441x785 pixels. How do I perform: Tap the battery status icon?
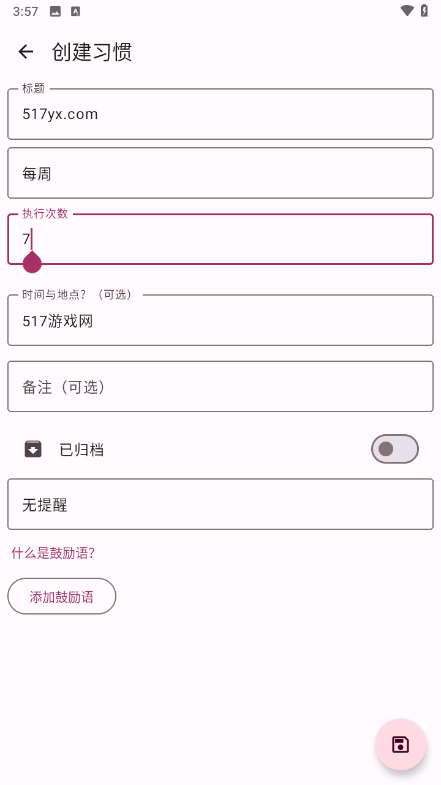424,10
